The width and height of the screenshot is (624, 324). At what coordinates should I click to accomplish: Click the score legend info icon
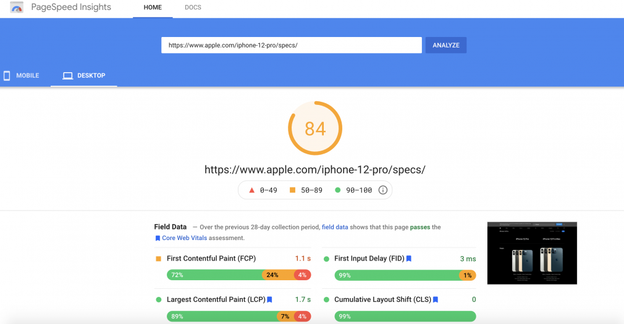coord(383,190)
